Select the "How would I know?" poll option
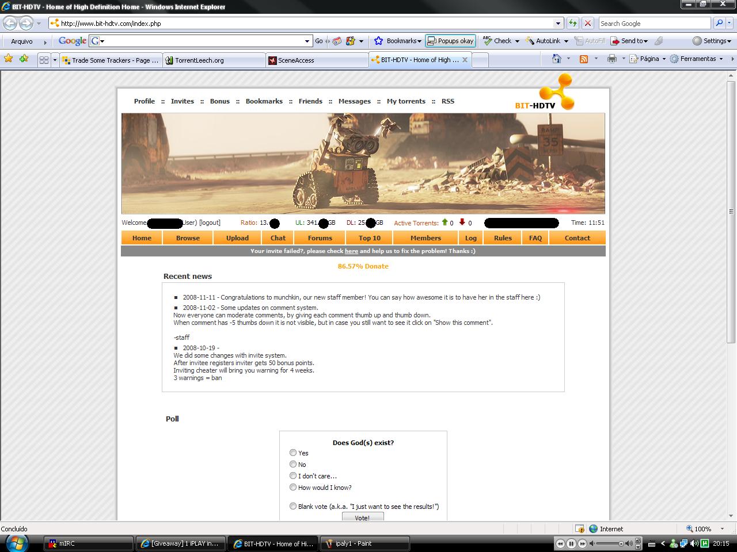 coord(293,487)
